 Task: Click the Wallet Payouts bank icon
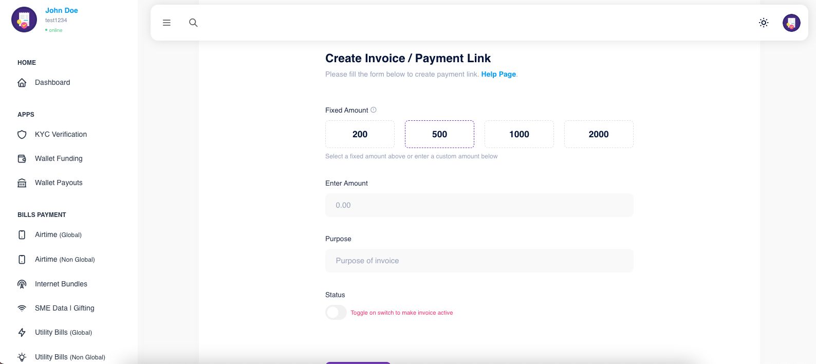tap(22, 183)
